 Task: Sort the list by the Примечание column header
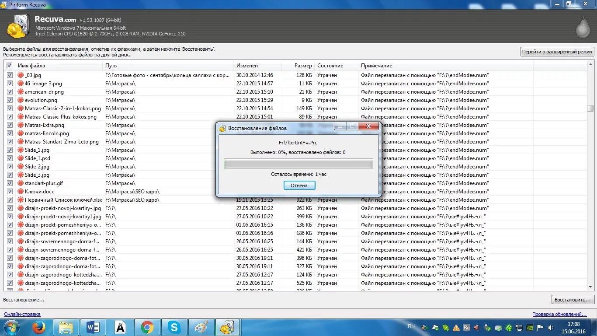pyautogui.click(x=445, y=66)
